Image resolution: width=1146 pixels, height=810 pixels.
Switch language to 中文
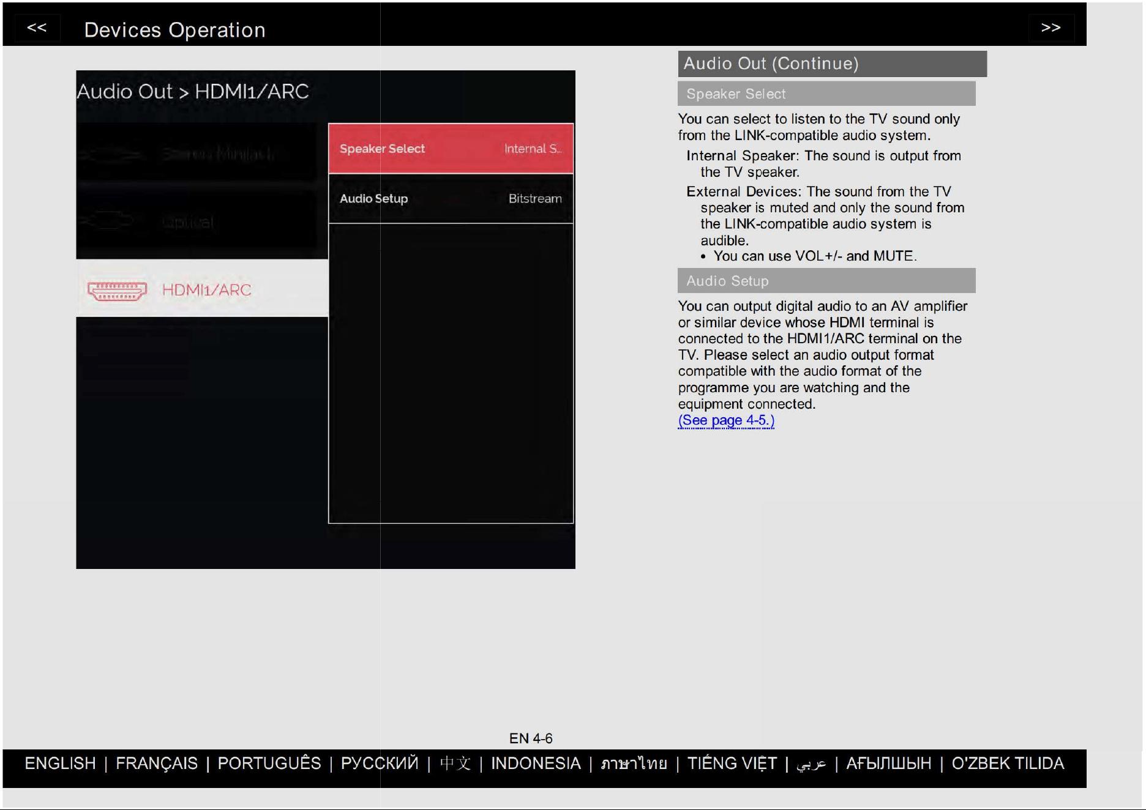point(455,764)
